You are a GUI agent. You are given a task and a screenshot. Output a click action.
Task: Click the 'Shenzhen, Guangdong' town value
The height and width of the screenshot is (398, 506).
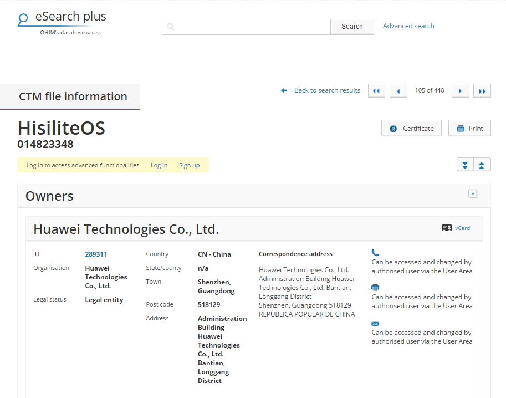click(x=216, y=287)
